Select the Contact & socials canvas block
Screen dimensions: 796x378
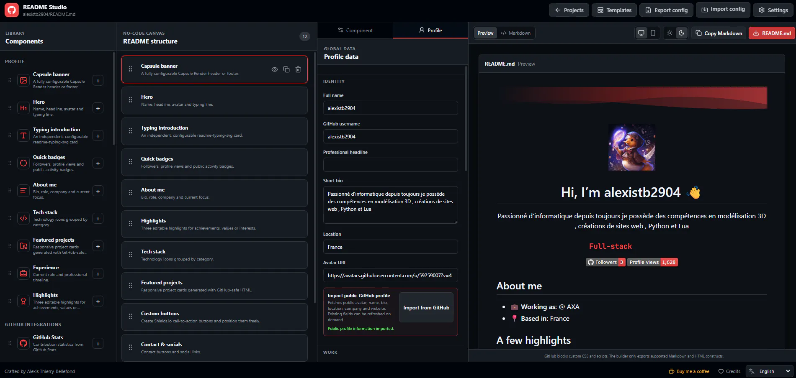214,348
